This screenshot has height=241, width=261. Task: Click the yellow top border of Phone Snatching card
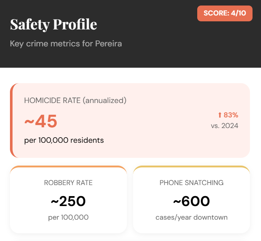191,167
